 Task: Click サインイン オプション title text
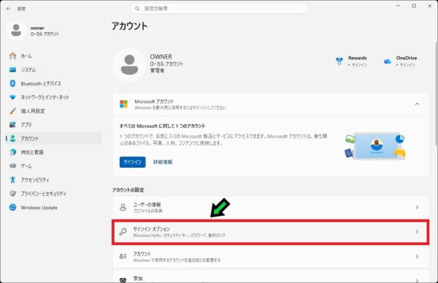click(151, 229)
